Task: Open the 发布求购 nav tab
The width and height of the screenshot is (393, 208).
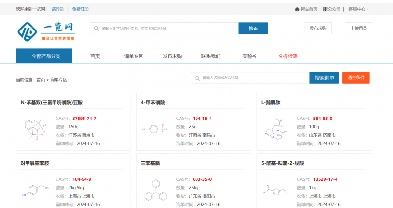Action: (172, 56)
